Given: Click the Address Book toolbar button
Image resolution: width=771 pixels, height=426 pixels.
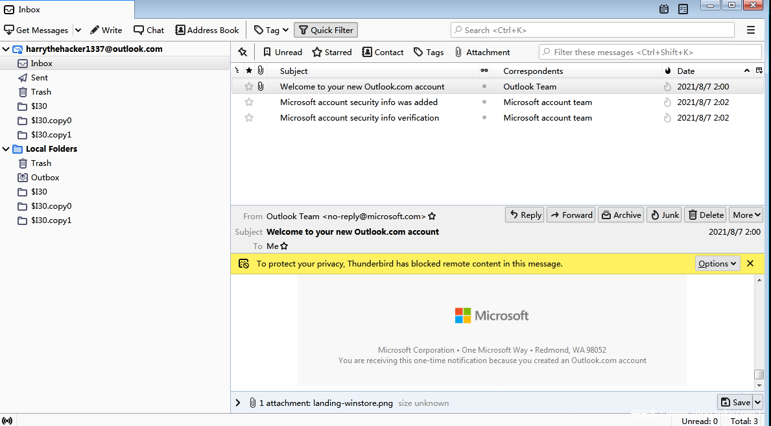Looking at the screenshot, I should pyautogui.click(x=207, y=30).
